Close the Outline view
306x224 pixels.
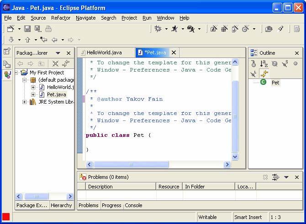tap(297, 53)
